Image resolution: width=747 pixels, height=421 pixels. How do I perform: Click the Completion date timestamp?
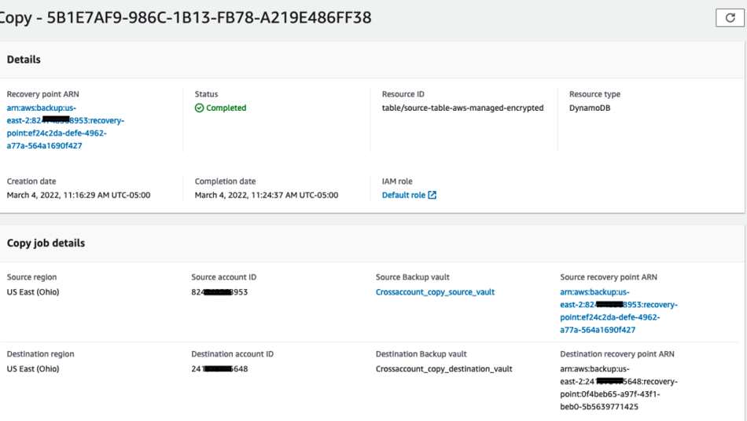(267, 195)
